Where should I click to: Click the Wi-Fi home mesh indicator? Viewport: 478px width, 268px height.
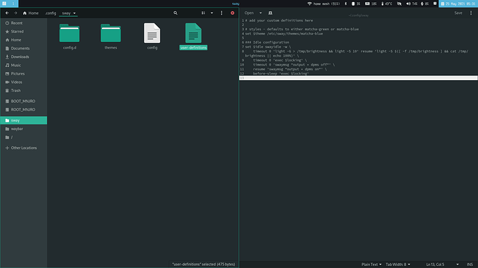point(323,3)
